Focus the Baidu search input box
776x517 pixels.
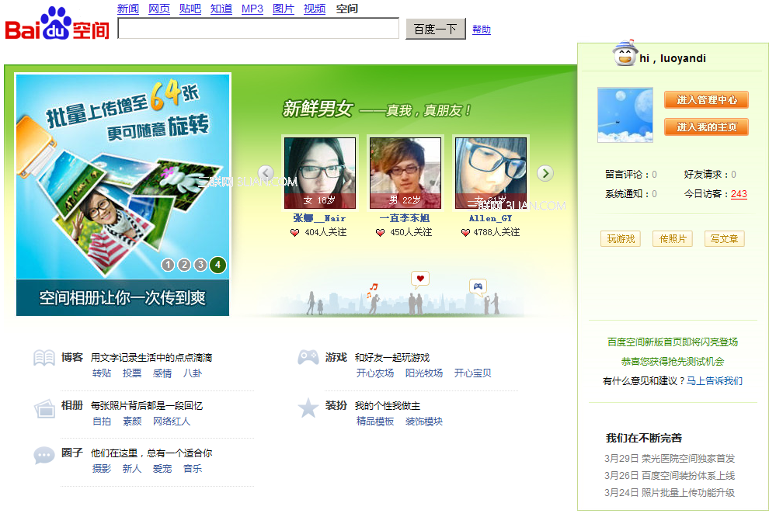[259, 28]
